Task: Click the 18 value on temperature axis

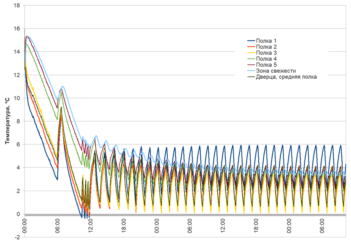Action: pos(17,5)
